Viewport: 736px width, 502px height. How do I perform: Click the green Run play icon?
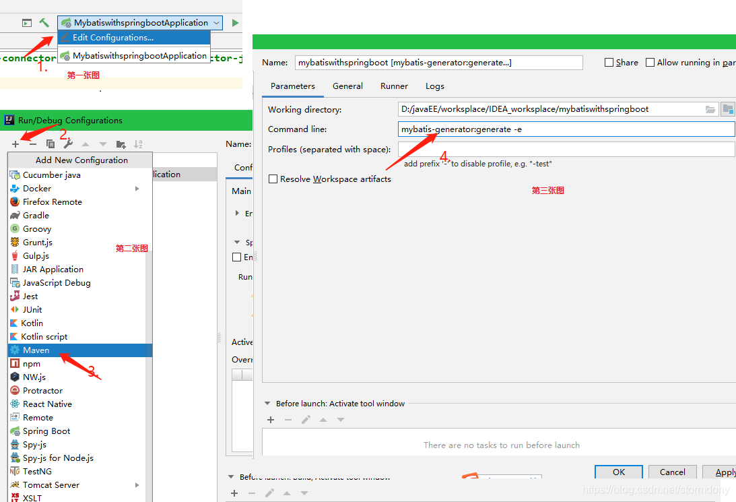pos(235,22)
